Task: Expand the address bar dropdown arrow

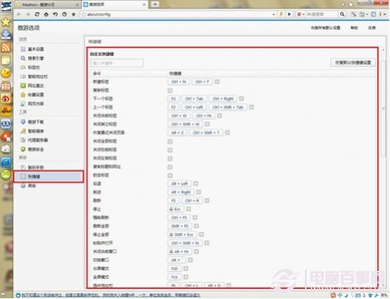Action: (x=274, y=15)
